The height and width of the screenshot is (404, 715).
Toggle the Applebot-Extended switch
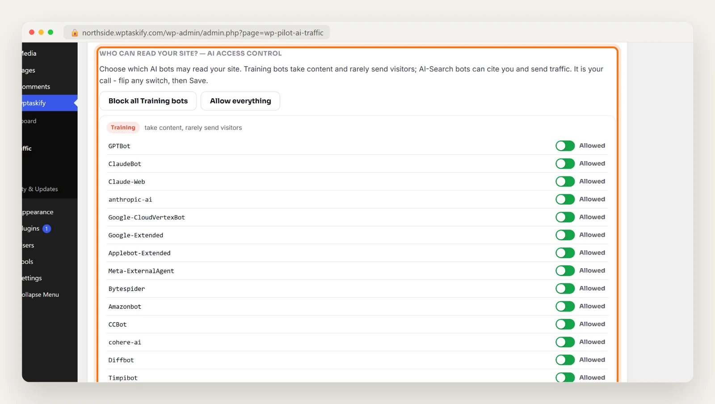pyautogui.click(x=565, y=253)
